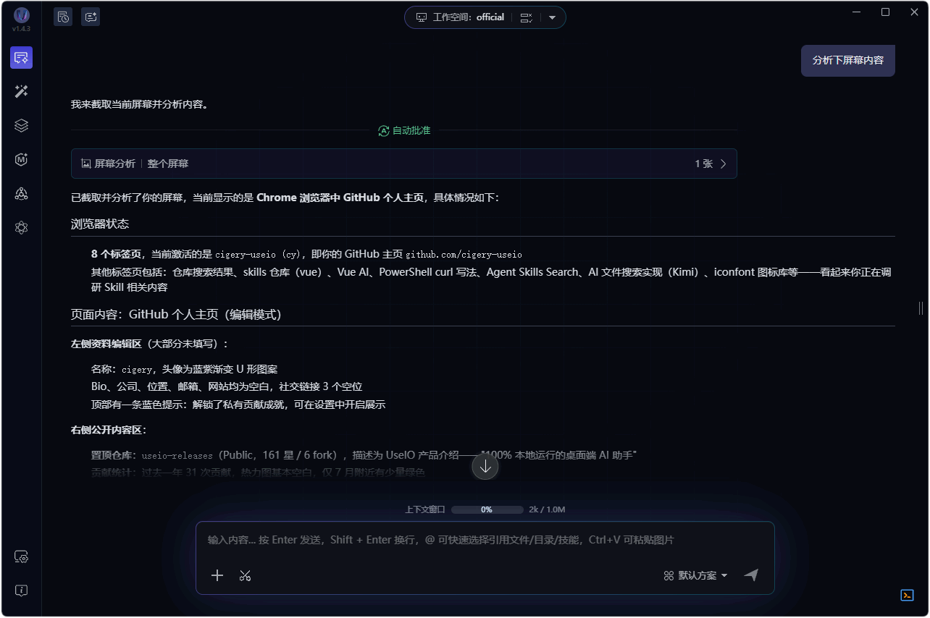Open the settings folder icon bottom left
Viewport: 930px width, 618px height.
pos(21,557)
